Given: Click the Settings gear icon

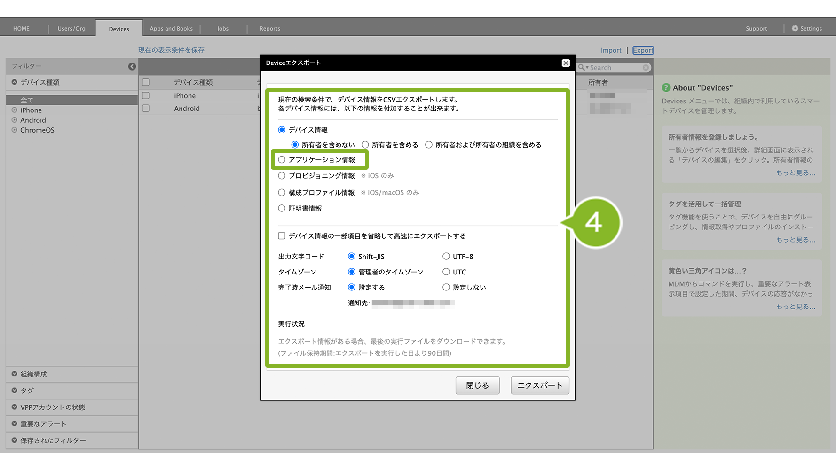Looking at the screenshot, I should click(x=795, y=28).
